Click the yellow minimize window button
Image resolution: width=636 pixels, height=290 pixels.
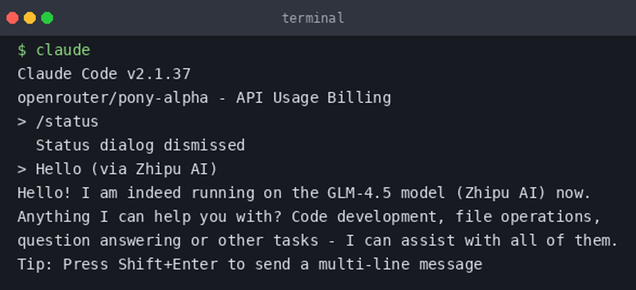[x=30, y=18]
